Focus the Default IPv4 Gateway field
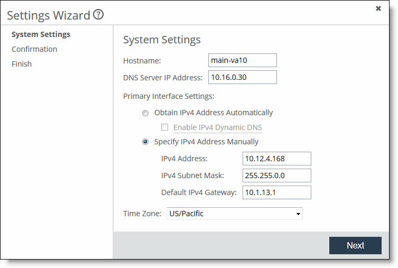Image resolution: width=398 pixels, height=268 pixels. 276,192
